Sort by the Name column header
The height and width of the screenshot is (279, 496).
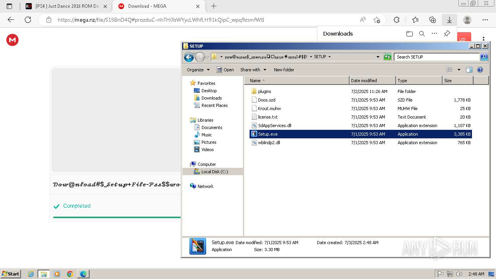(x=297, y=81)
